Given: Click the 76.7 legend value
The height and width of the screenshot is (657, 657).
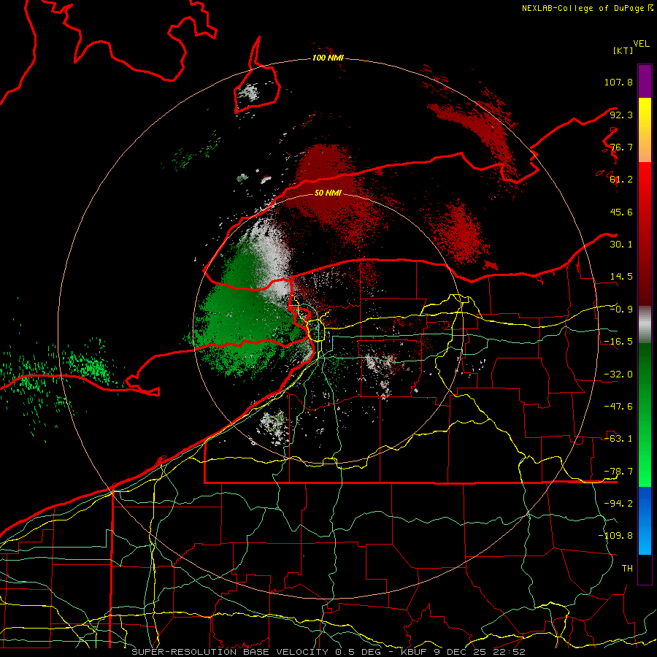Looking at the screenshot, I should 621,147.
